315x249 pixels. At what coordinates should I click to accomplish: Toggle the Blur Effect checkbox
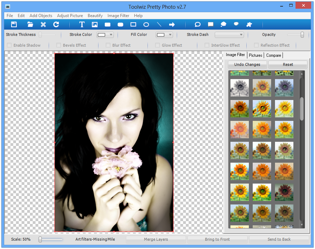(108, 45)
